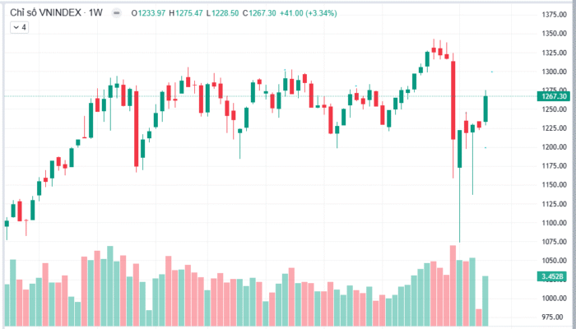Viewport: 576px width, 329px height.
Task: Select the latest green weekly candle
Action: click(x=485, y=109)
